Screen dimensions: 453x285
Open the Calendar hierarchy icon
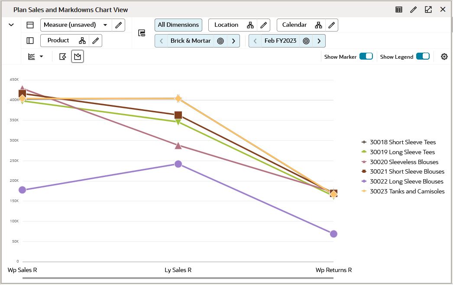click(x=318, y=25)
